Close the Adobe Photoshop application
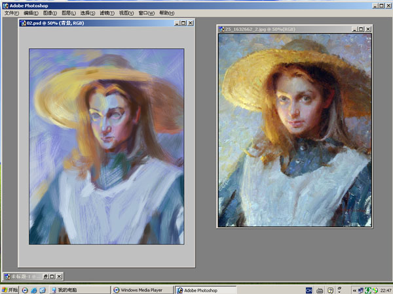 (x=388, y=5)
